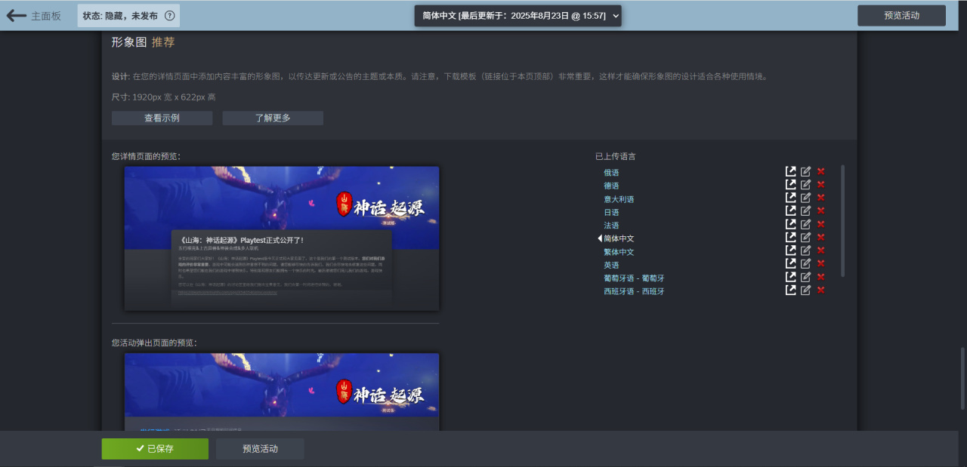
Task: Select 简体中文 in uploaded languages list
Action: pyautogui.click(x=619, y=238)
